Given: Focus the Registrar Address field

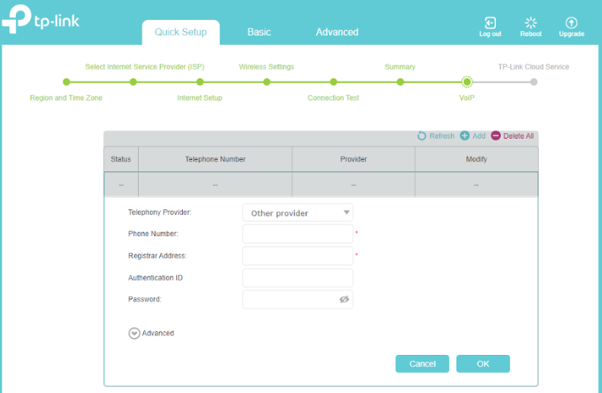Looking at the screenshot, I should click(297, 256).
